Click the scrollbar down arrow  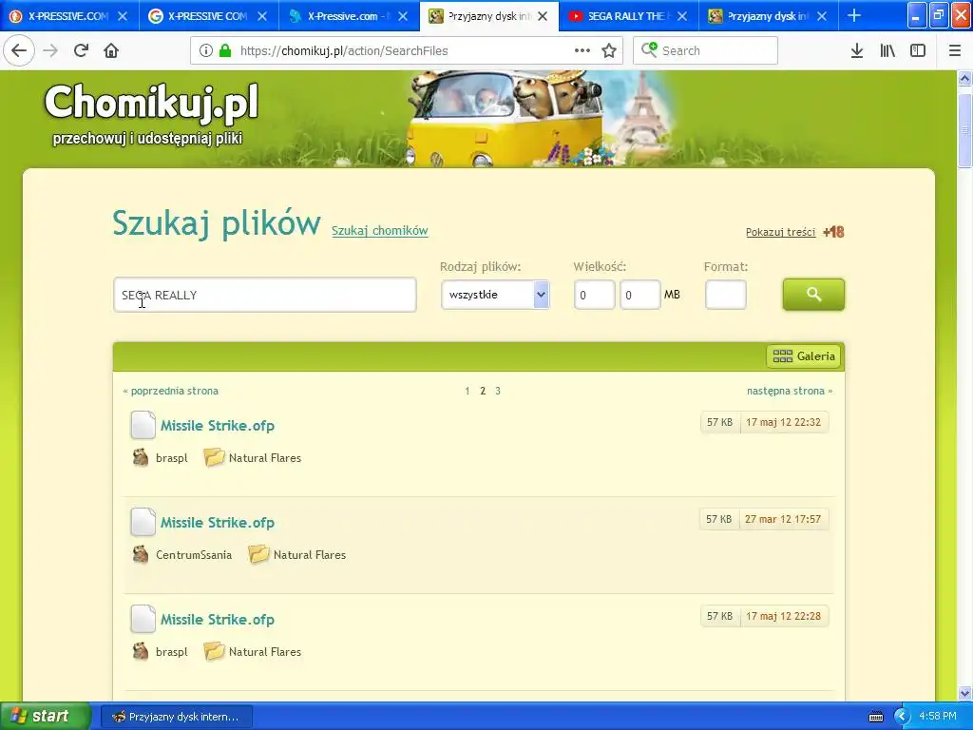click(x=964, y=692)
